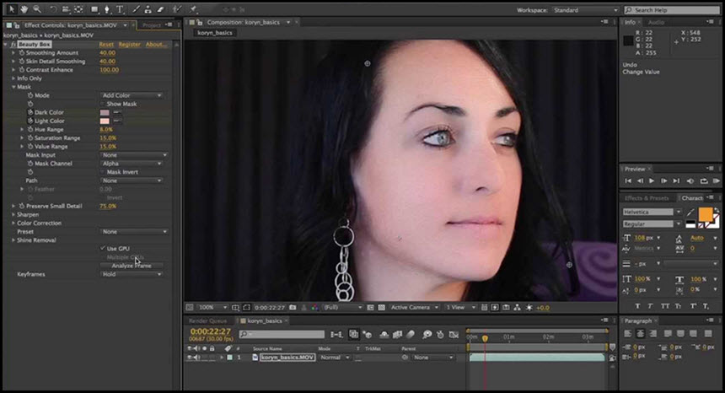Click the center align text icon in Paragraph
725x393 pixels.
coord(641,333)
